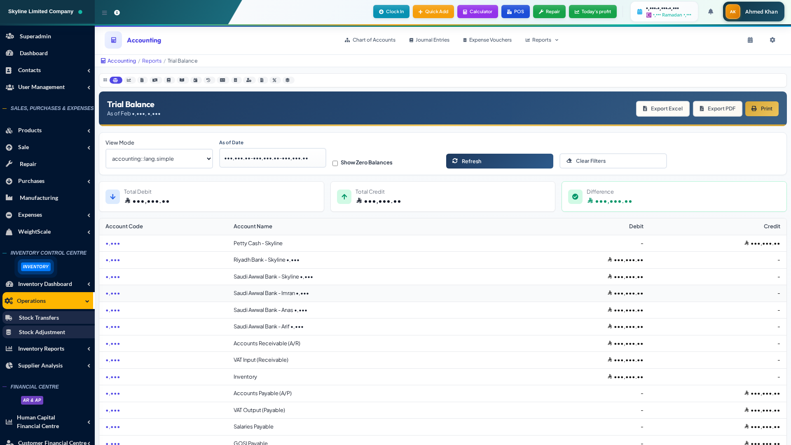Open the View Mode dropdown
The image size is (791, 445).
[159, 159]
